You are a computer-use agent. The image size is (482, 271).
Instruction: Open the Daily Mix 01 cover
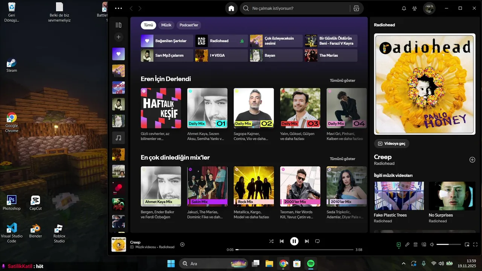coord(207,108)
